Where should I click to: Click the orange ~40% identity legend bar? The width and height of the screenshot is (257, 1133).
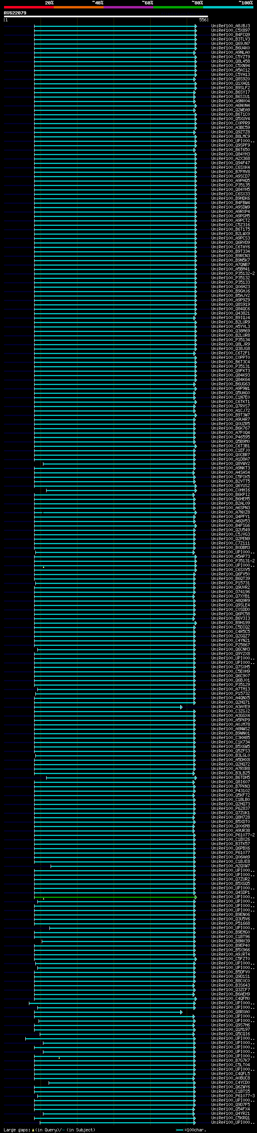point(79,7)
